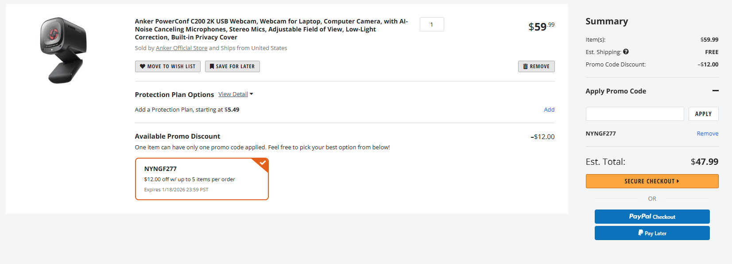Add a protection plan to the webcam

[549, 109]
